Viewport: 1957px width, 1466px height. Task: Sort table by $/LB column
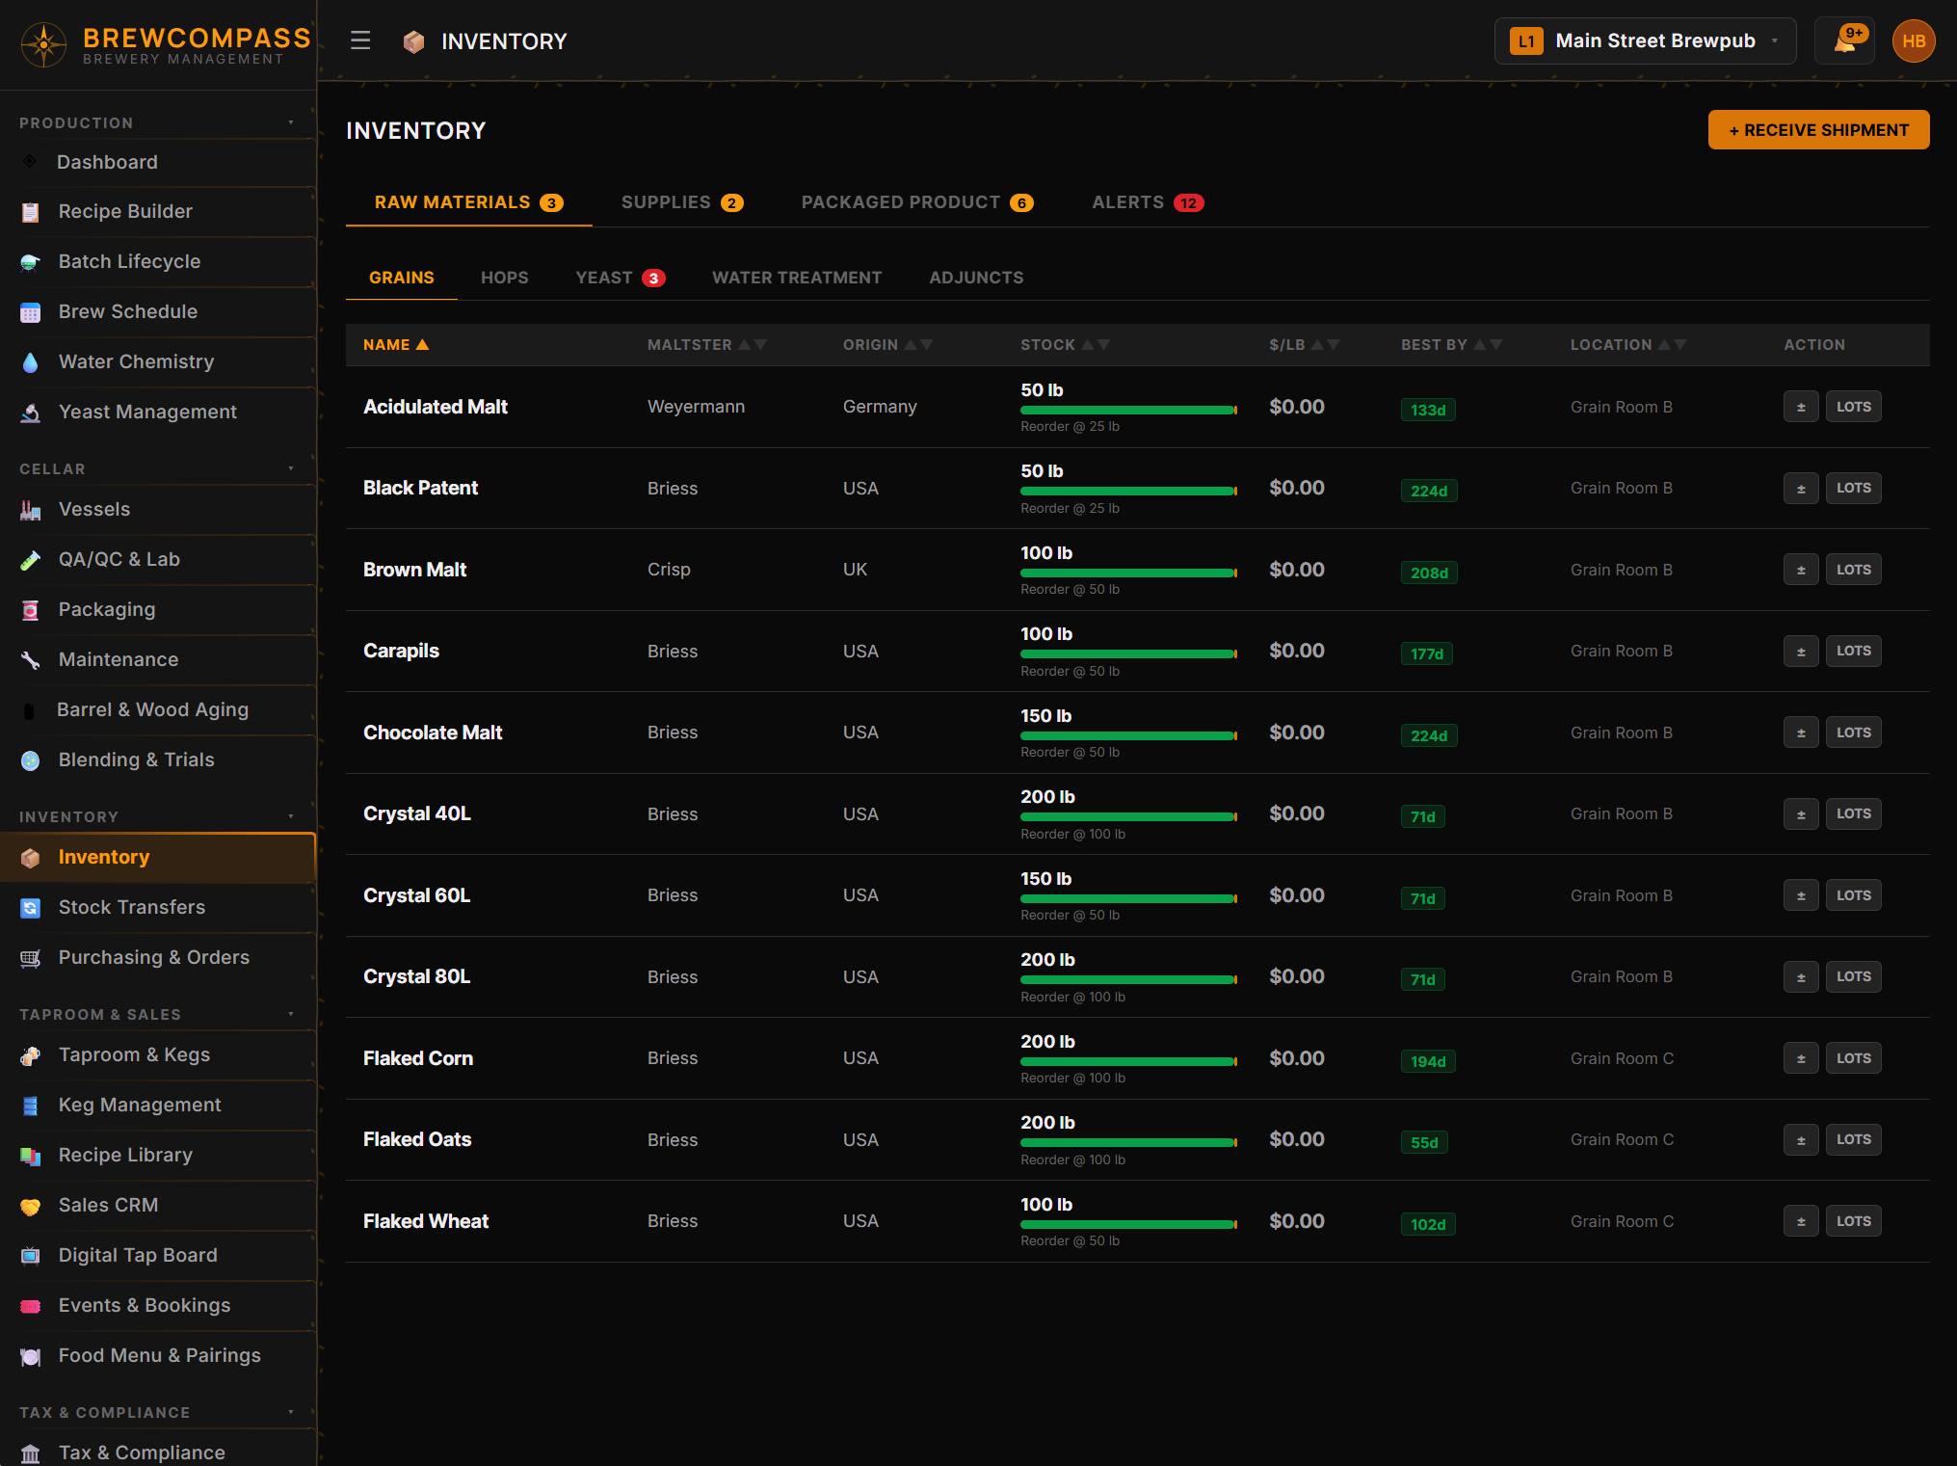pos(1304,344)
